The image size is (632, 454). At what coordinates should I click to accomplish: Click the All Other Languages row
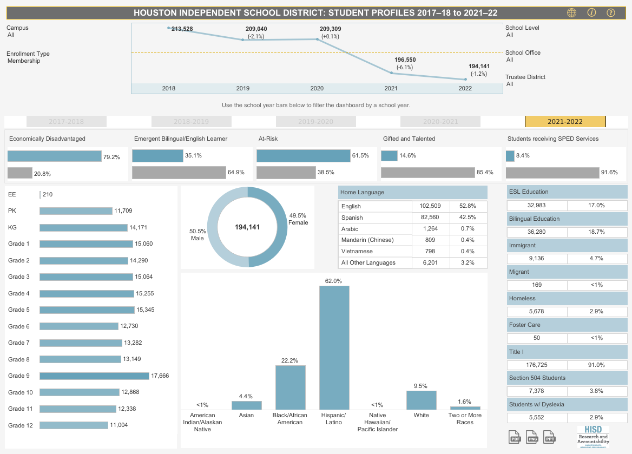pyautogui.click(x=413, y=262)
